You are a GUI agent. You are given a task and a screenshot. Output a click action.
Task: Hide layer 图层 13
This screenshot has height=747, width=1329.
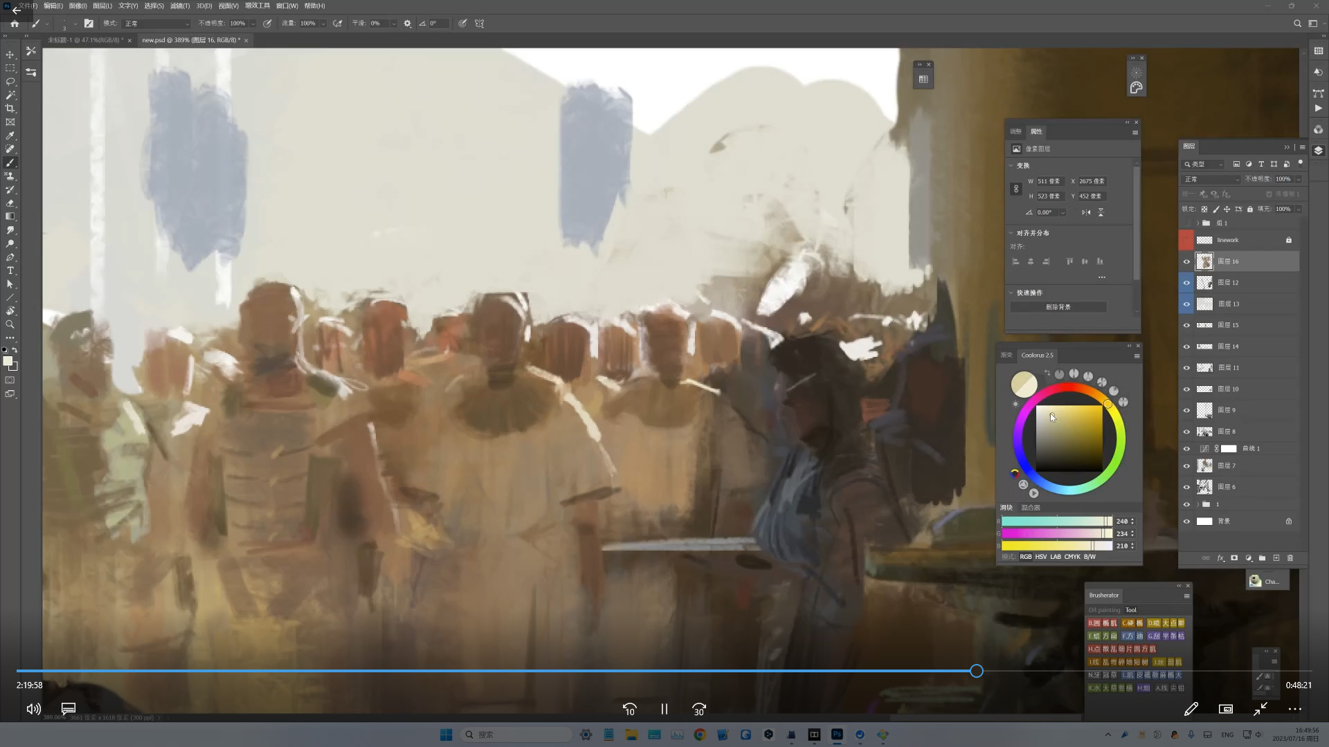coord(1186,304)
